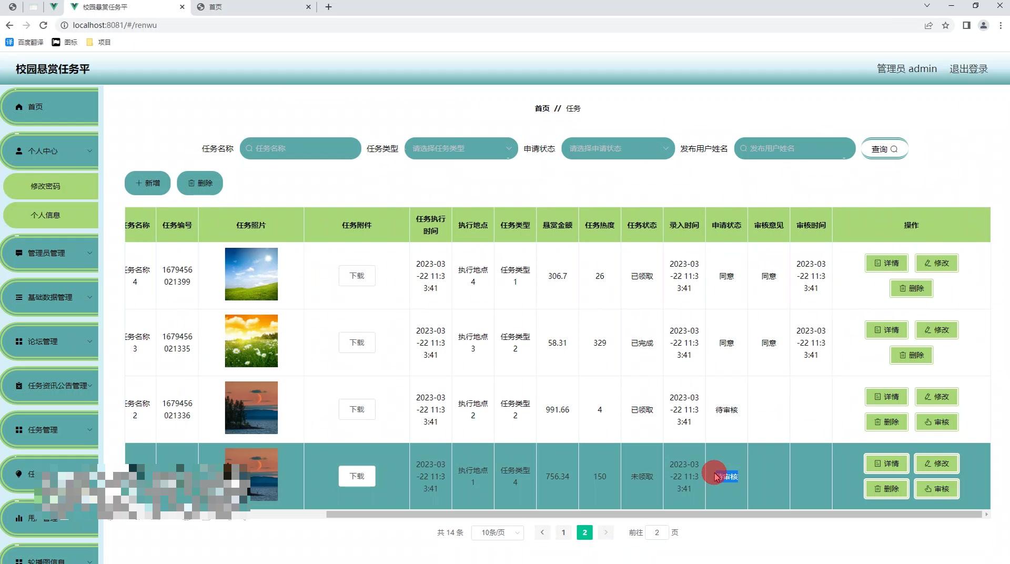Screen dimensions: 1010x564
Task: Click 退出登录 in the top bar
Action: click(968, 68)
